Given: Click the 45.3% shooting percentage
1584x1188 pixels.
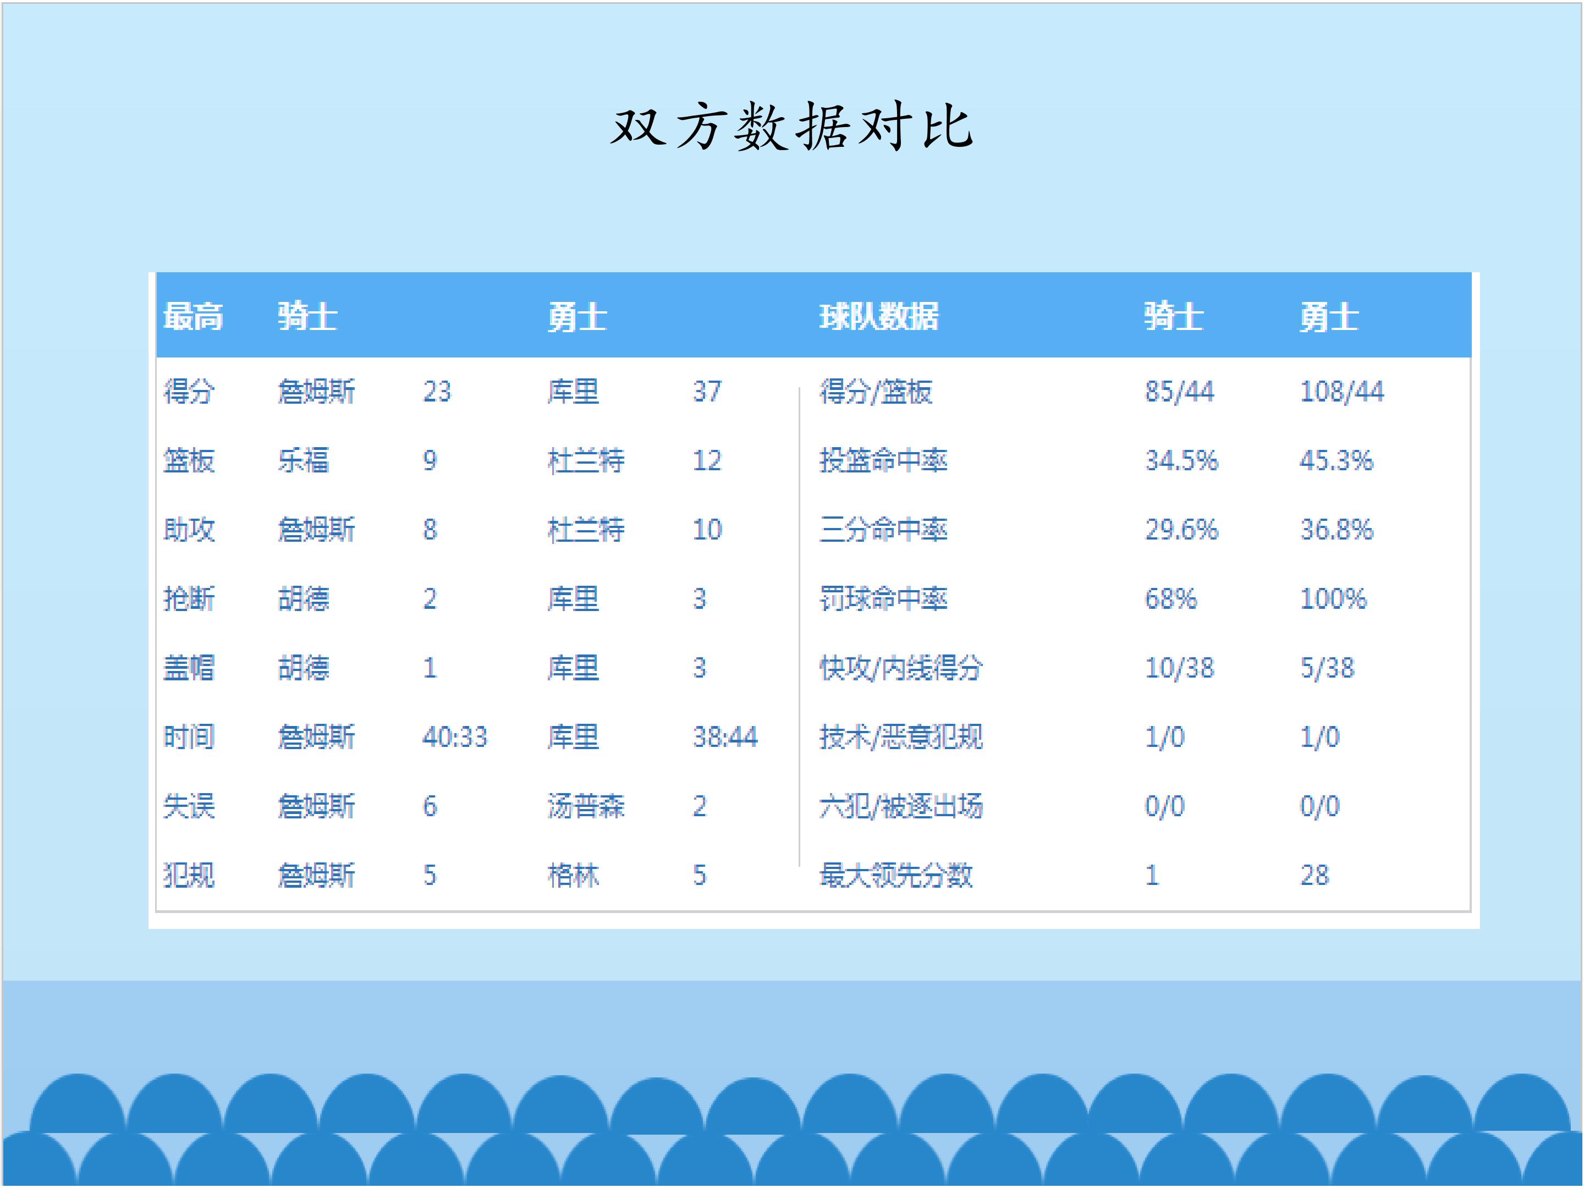Looking at the screenshot, I should click(x=1336, y=460).
